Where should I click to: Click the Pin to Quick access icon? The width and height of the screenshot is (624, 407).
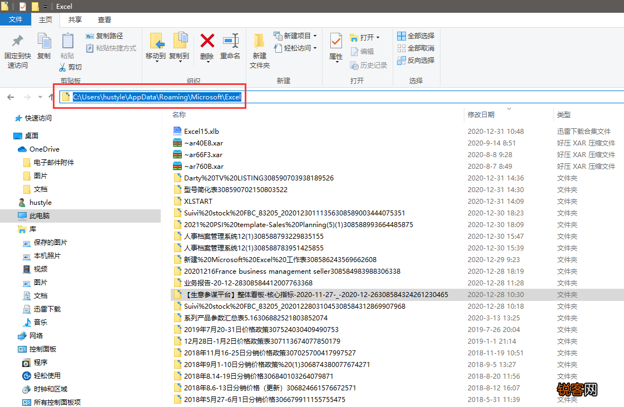click(x=17, y=41)
